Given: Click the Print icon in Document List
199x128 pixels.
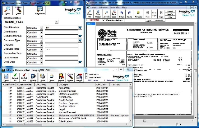Looking at the screenshot, I should coord(43,77).
